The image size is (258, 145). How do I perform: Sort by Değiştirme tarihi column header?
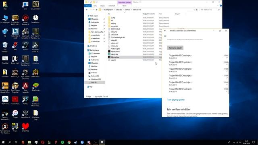tap(149, 14)
